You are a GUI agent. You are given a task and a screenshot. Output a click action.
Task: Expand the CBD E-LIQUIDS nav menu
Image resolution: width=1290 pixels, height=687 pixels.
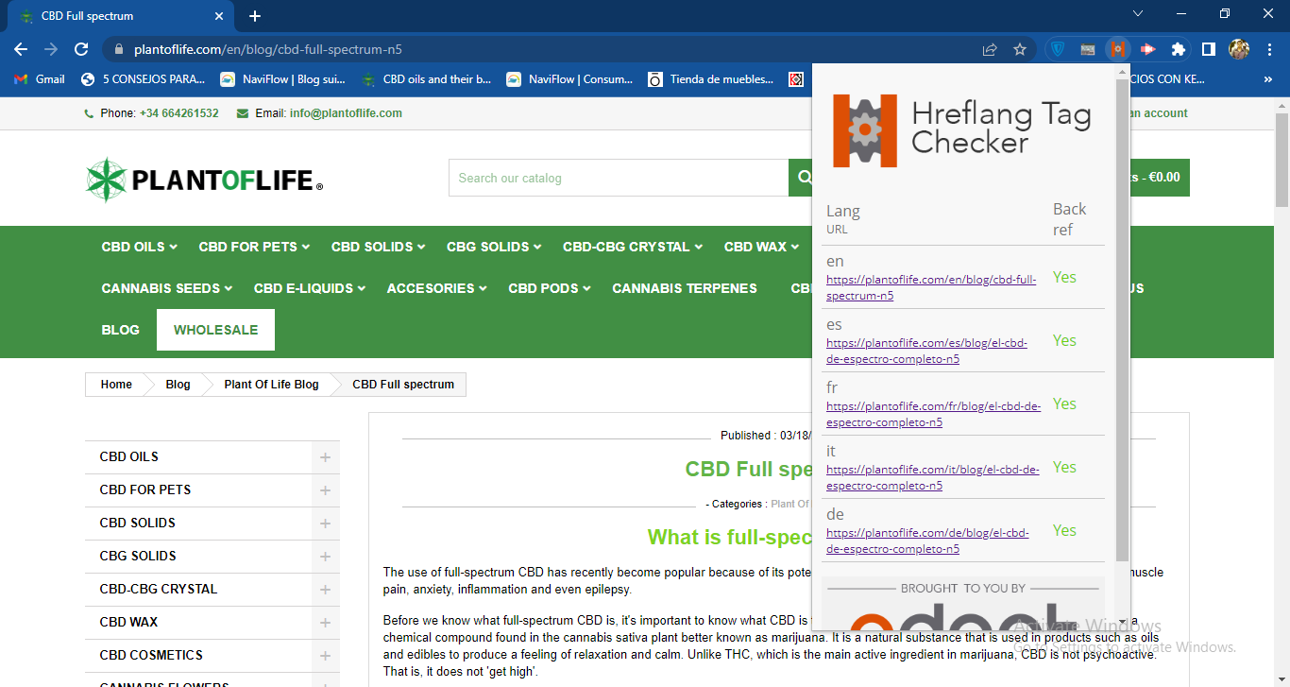click(x=310, y=288)
